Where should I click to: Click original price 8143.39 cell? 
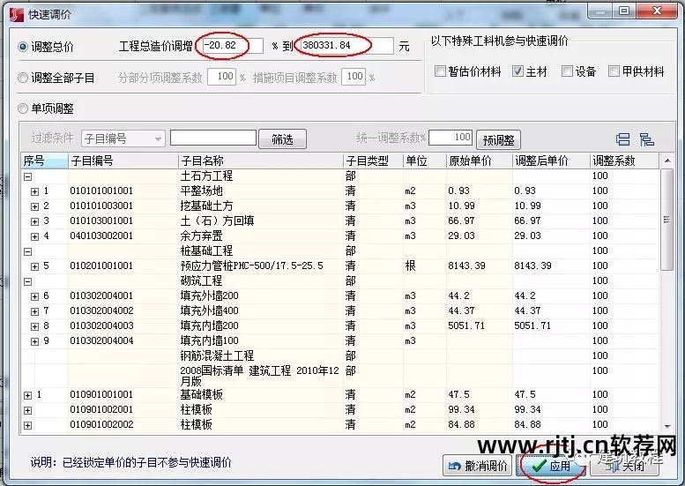coord(480,265)
